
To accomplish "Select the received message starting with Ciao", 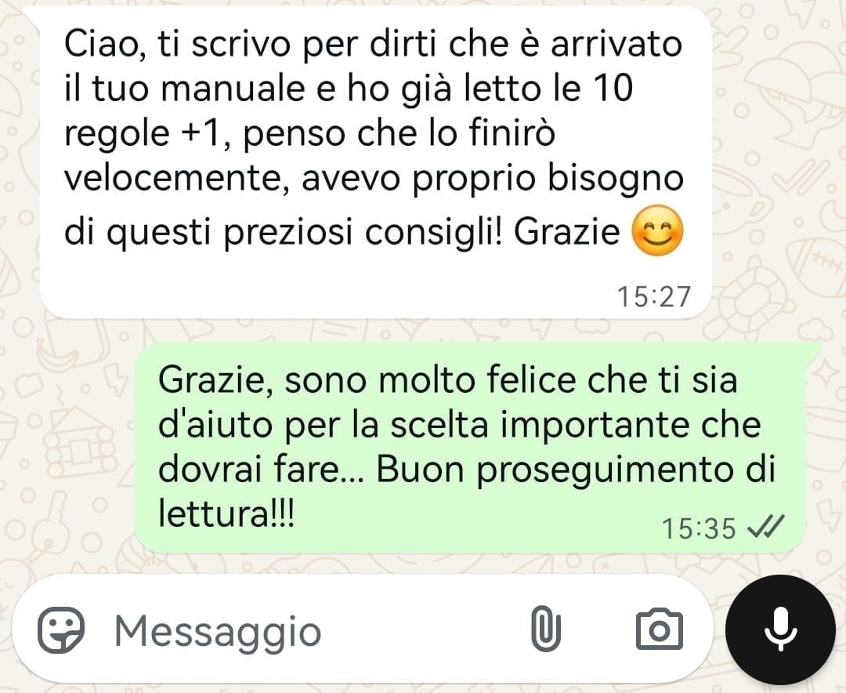I will pyautogui.click(x=375, y=162).
